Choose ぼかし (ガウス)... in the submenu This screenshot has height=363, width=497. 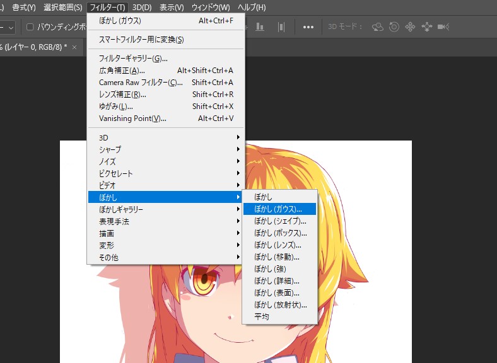tap(279, 209)
